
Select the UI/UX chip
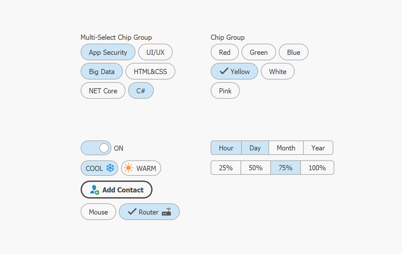point(155,52)
